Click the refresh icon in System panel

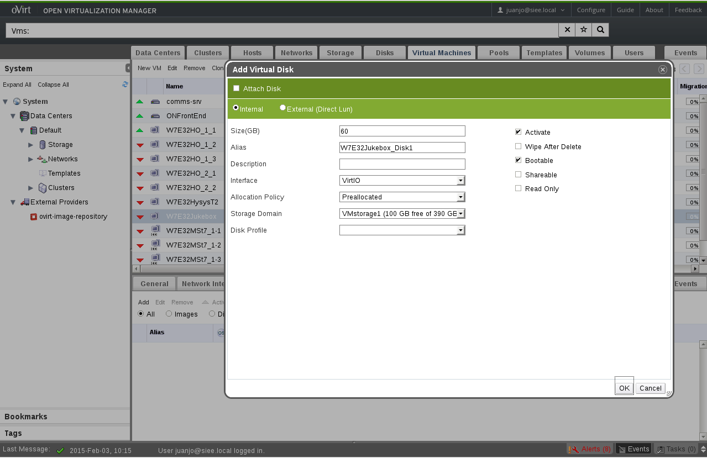pos(125,85)
